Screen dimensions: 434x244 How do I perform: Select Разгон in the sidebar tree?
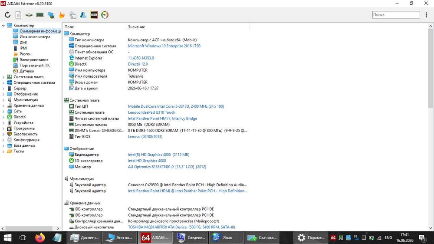26,54
